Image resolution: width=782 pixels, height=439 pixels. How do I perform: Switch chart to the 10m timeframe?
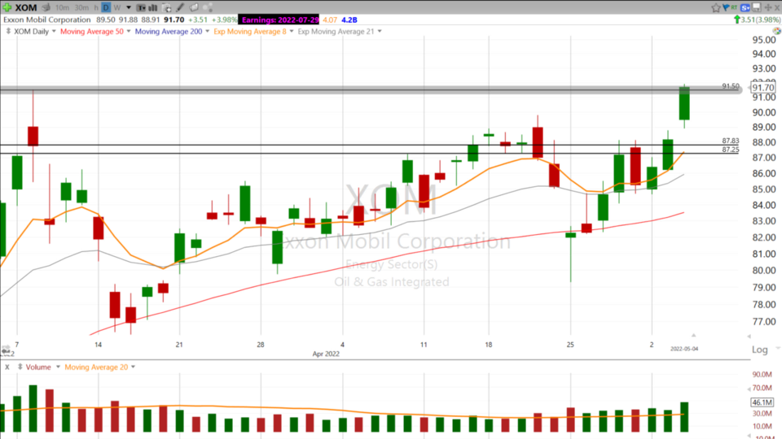[x=63, y=7]
